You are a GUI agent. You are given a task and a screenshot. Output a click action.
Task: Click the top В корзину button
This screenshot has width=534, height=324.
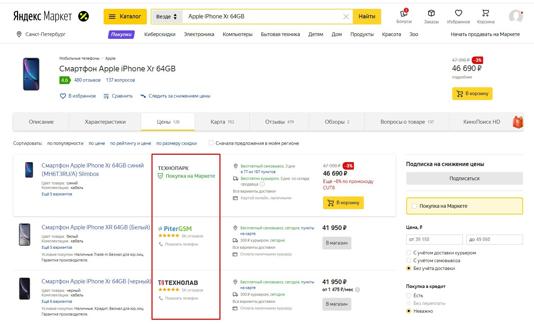click(472, 94)
